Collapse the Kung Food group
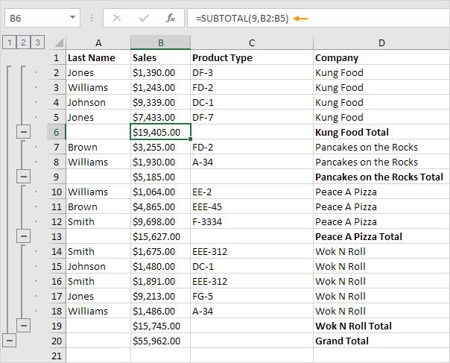 [x=24, y=132]
